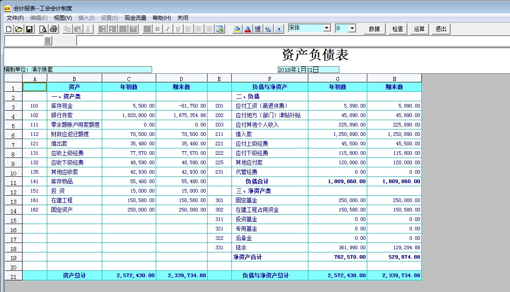Click the formula input bar
The image size is (510, 292).
[x=293, y=40]
